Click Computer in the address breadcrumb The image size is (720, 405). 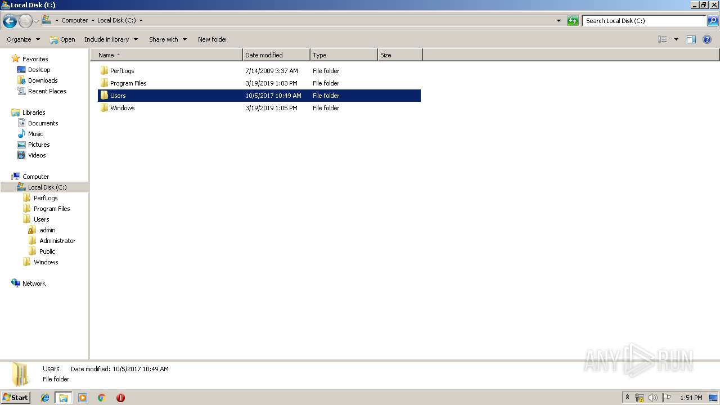pyautogui.click(x=74, y=20)
